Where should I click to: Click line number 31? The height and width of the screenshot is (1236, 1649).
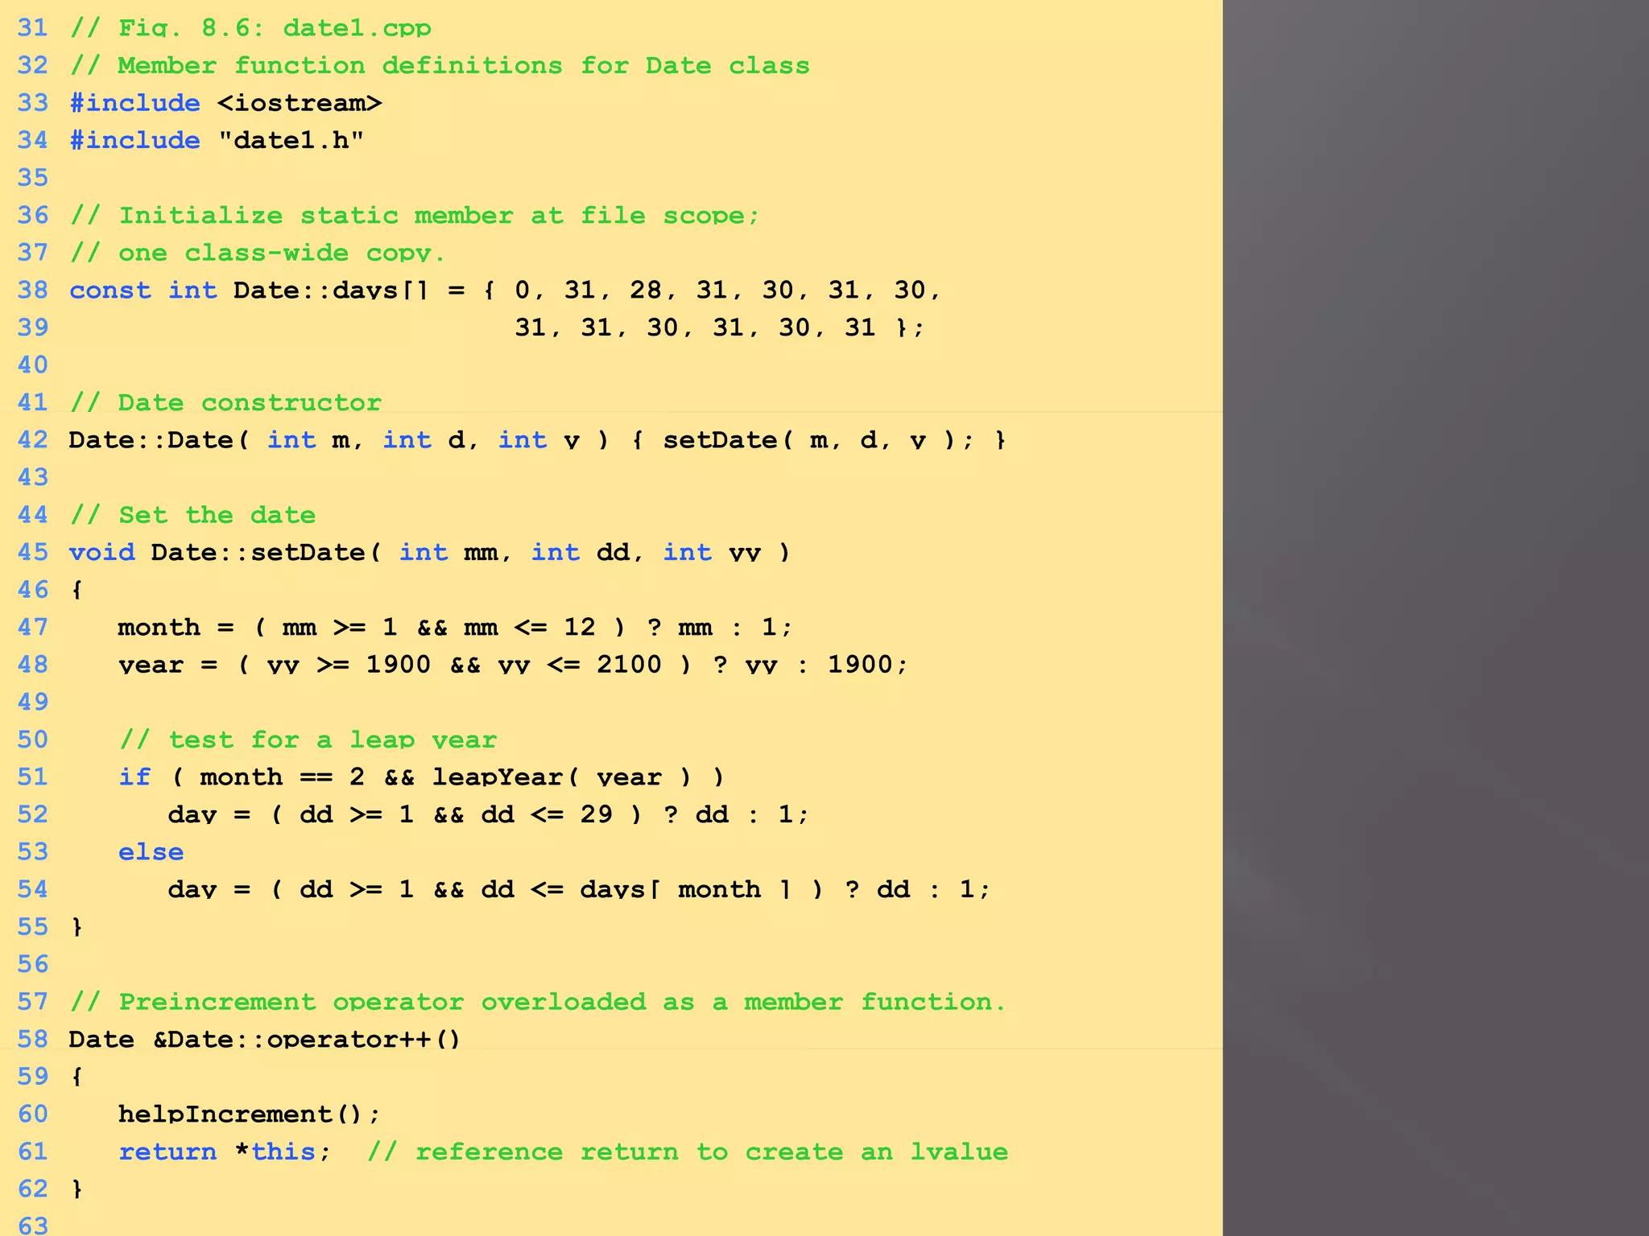[x=33, y=28]
